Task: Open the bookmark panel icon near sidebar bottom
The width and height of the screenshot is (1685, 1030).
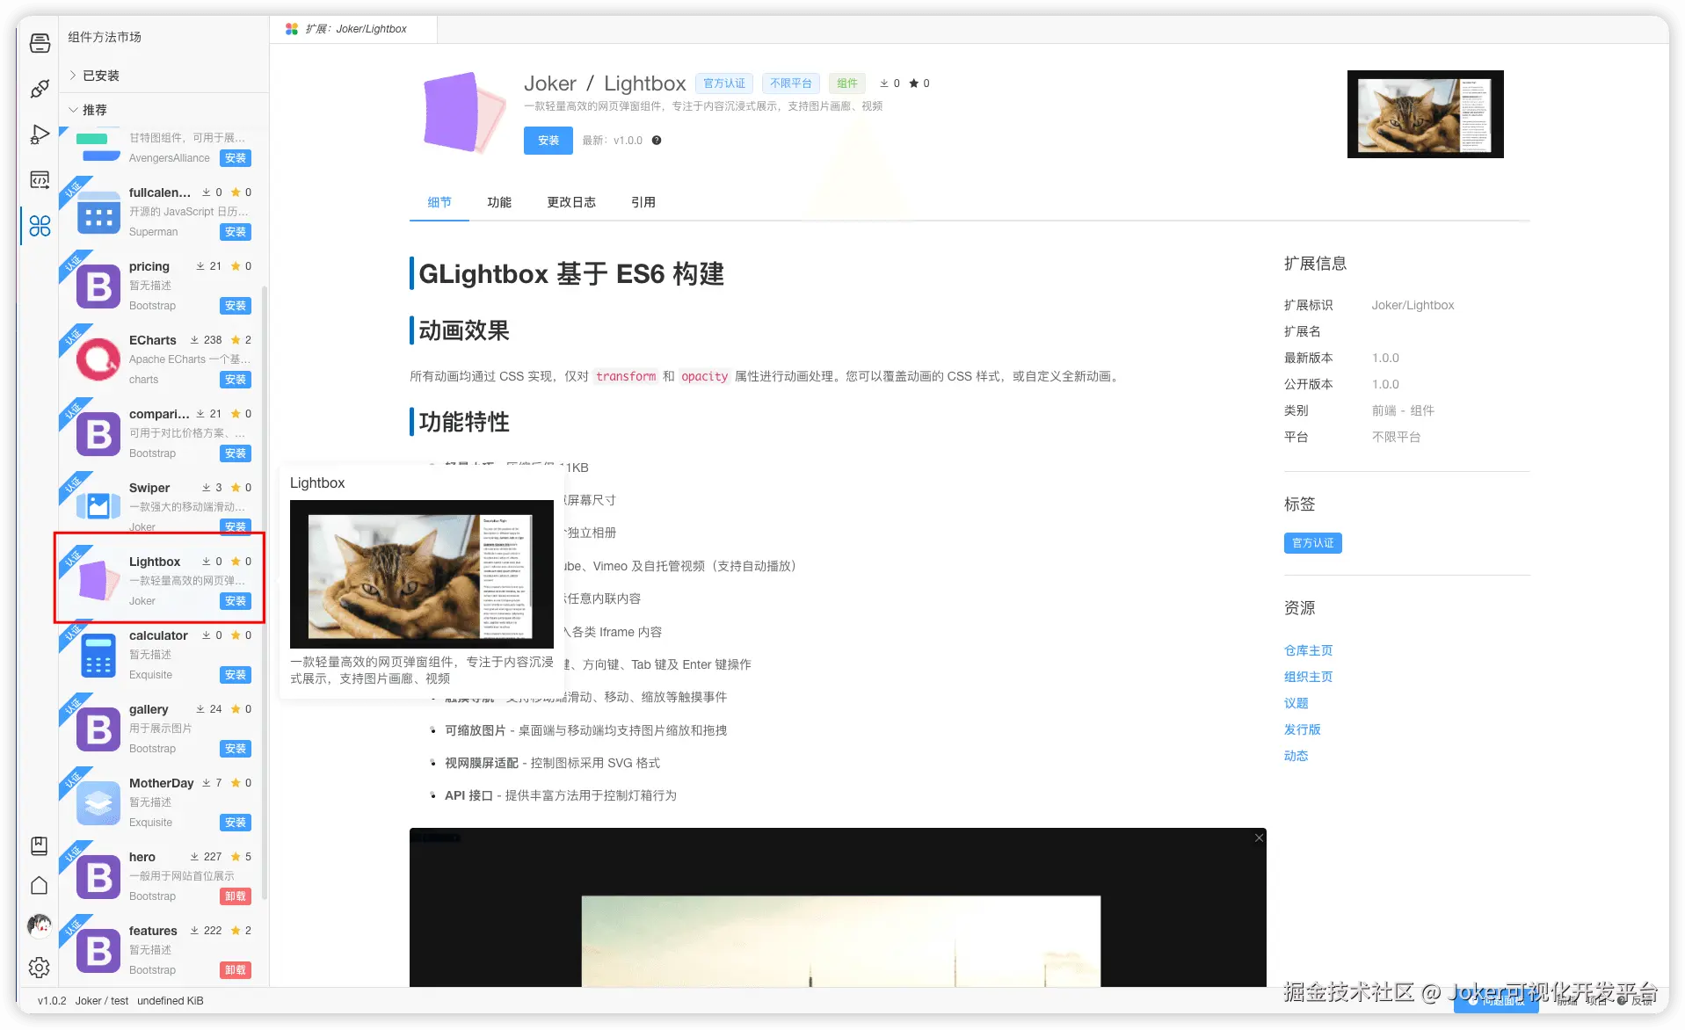Action: tap(40, 845)
